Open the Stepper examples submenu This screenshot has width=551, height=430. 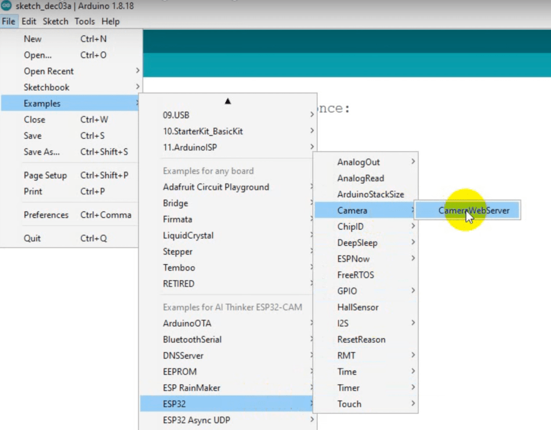(227, 252)
